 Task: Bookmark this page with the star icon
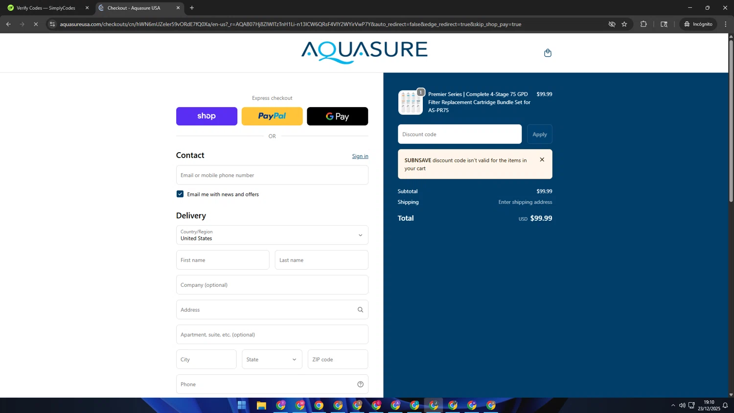624,24
